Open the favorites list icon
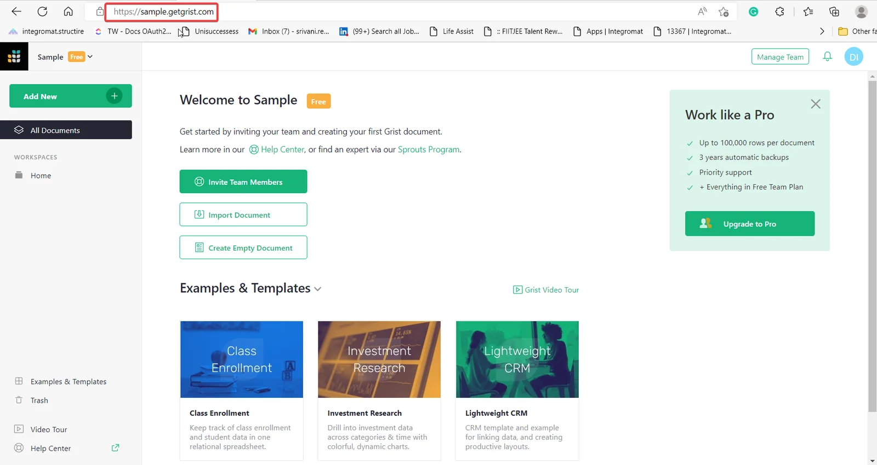 [x=808, y=11]
